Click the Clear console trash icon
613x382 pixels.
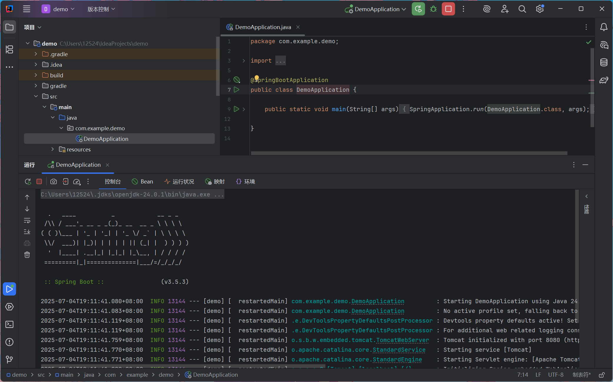(x=27, y=255)
